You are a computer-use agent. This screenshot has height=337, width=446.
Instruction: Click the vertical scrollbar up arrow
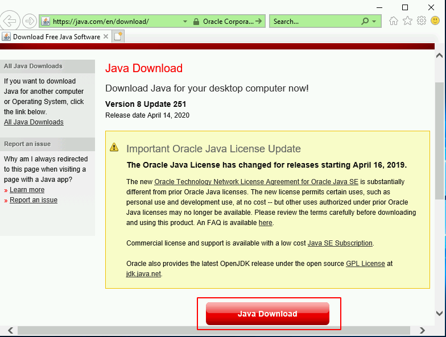tap(439, 56)
